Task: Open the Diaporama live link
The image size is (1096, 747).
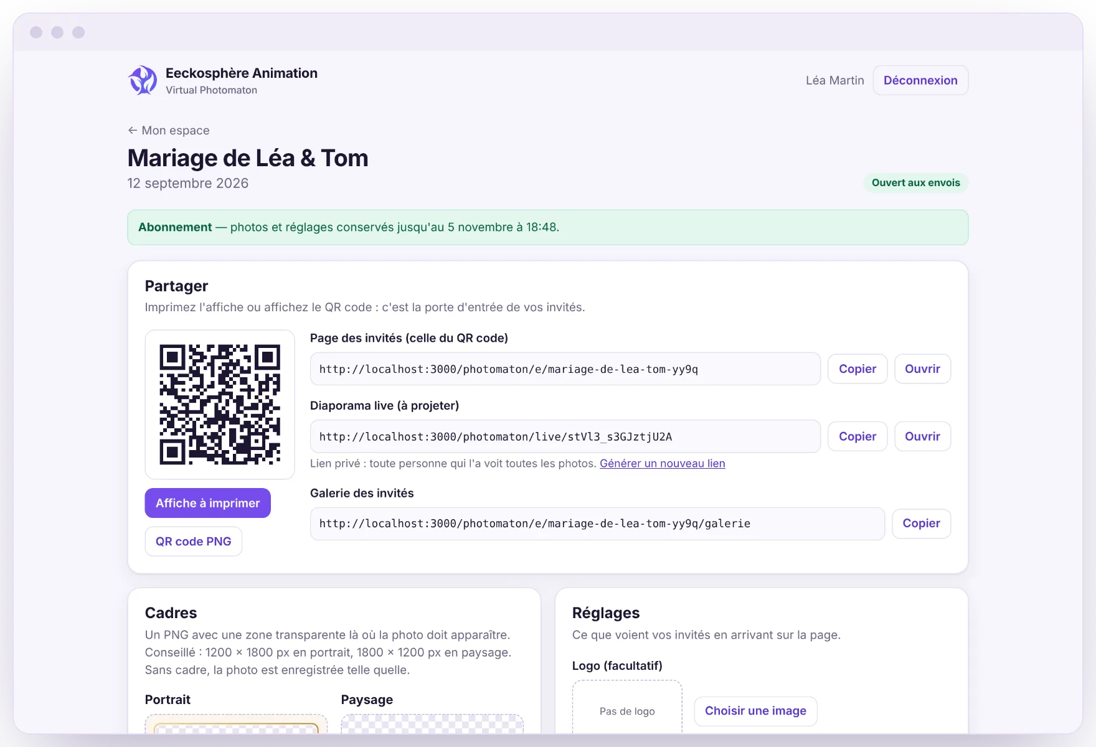Action: [922, 436]
